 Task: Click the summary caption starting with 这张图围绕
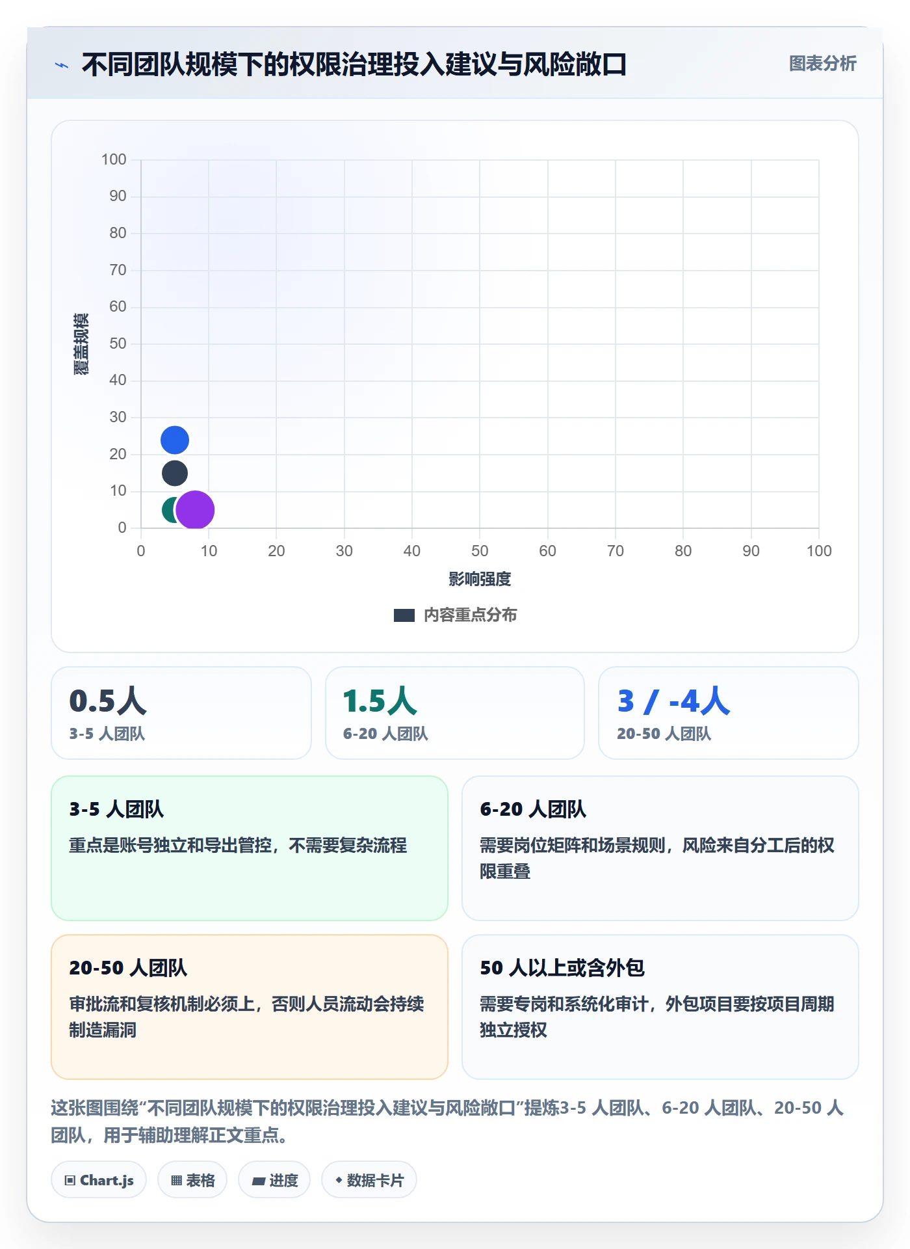tap(447, 1121)
